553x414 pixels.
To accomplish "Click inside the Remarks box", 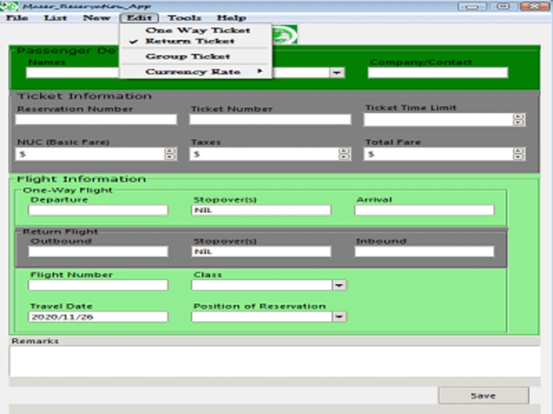I will pos(271,359).
